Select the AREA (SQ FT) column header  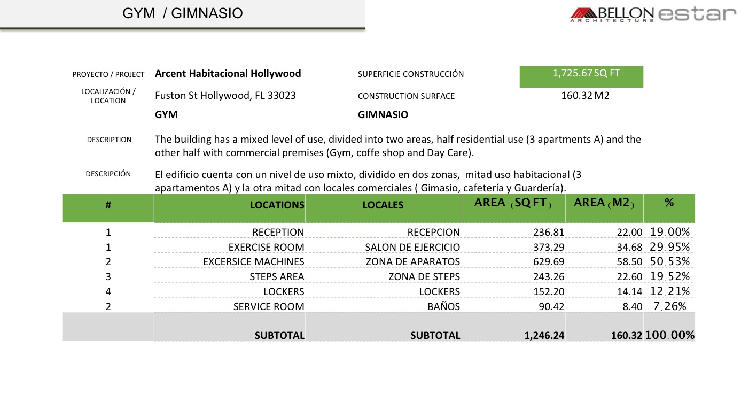pos(512,203)
